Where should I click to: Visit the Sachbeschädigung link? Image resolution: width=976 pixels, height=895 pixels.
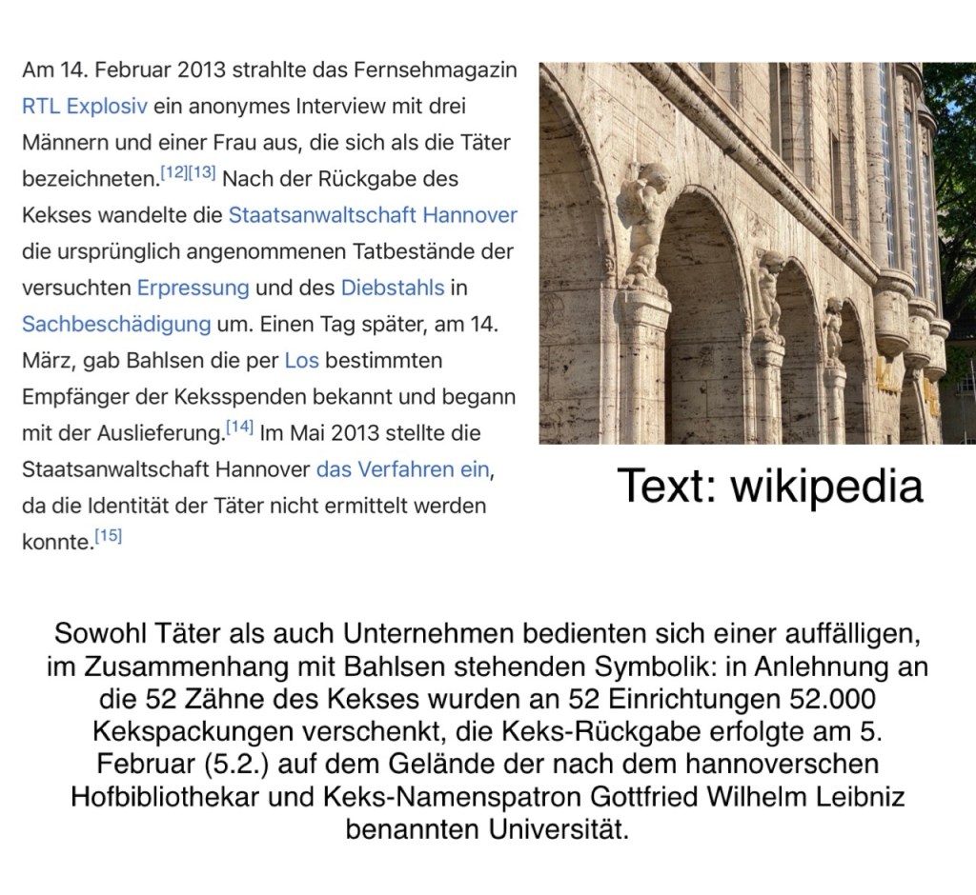[x=115, y=324]
